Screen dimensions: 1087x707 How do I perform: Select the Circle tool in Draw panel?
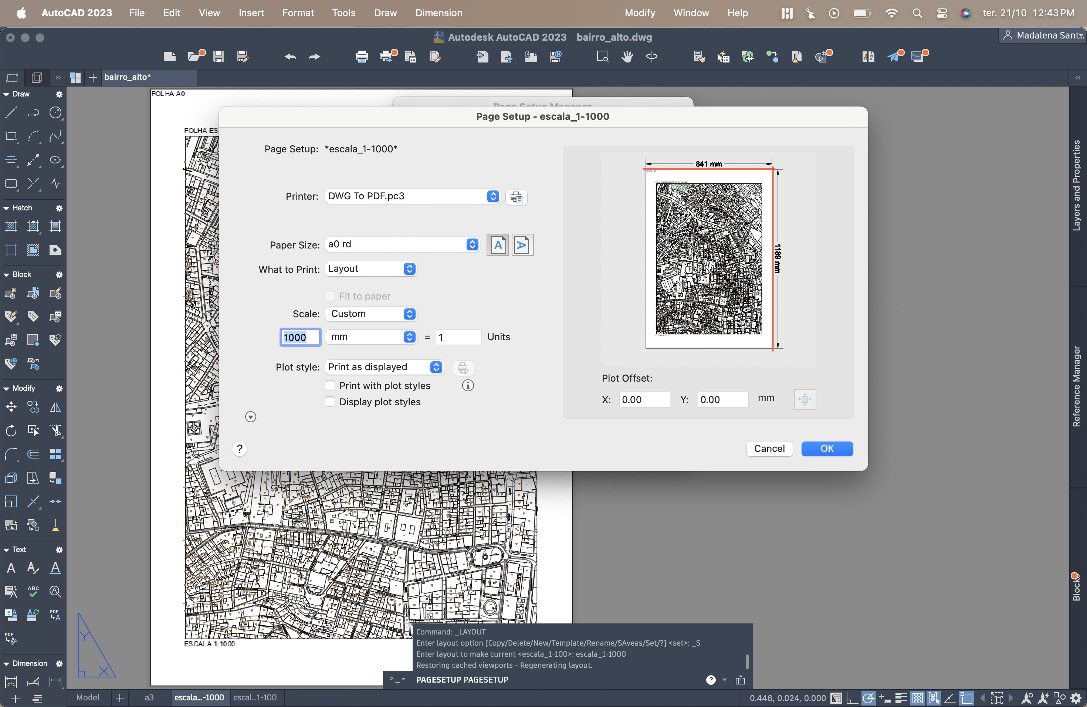click(55, 112)
